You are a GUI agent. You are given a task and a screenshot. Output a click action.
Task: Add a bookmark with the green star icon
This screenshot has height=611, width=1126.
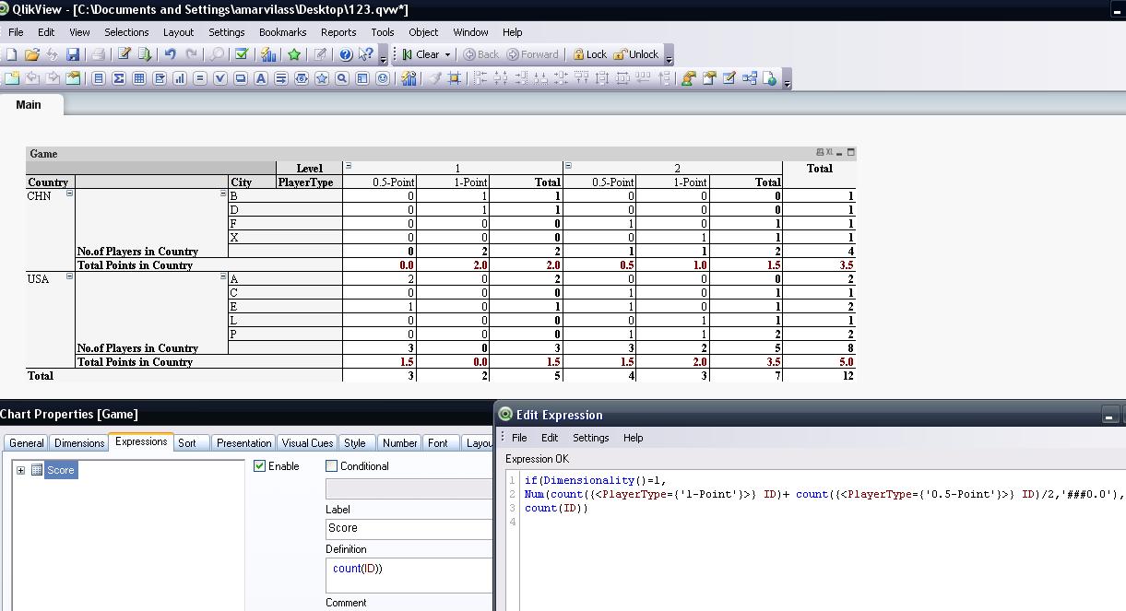tap(294, 54)
